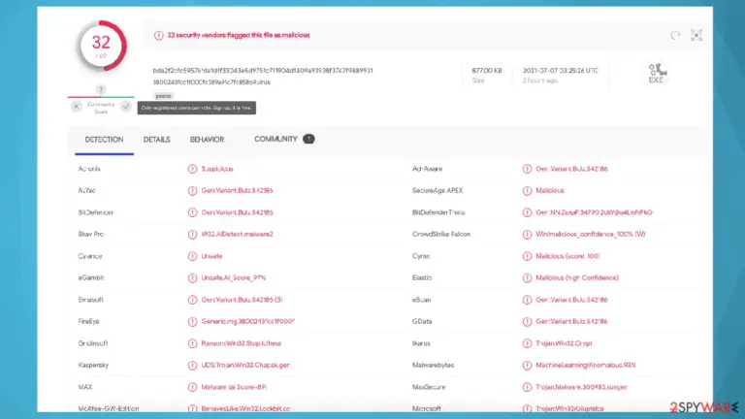Select Kaspersky UDS:Trojan.Win32.Chapak.gen result

click(245, 366)
